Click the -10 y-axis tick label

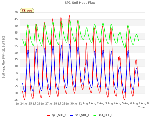(15, 93)
